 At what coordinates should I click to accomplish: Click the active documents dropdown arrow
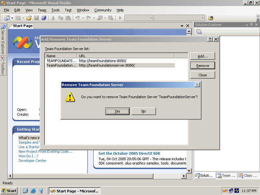click(x=182, y=26)
